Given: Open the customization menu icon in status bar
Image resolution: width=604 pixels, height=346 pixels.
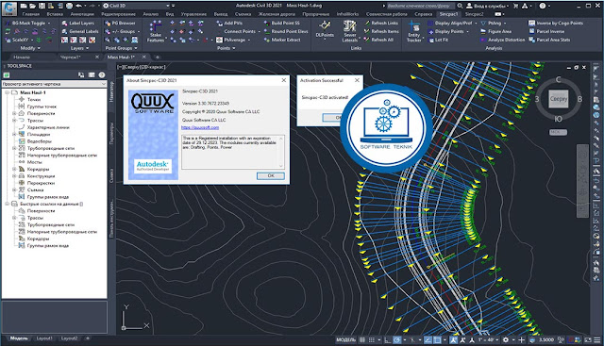Looking at the screenshot, I should [597, 339].
